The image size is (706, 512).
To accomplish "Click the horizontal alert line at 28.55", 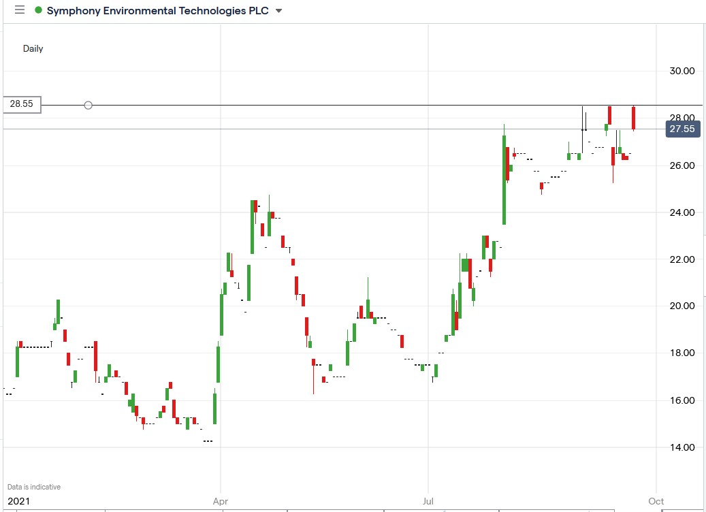I will click(340, 106).
